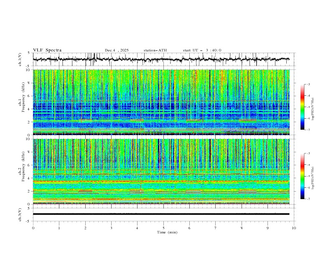Click the ch.3(V) axis label

20,214
